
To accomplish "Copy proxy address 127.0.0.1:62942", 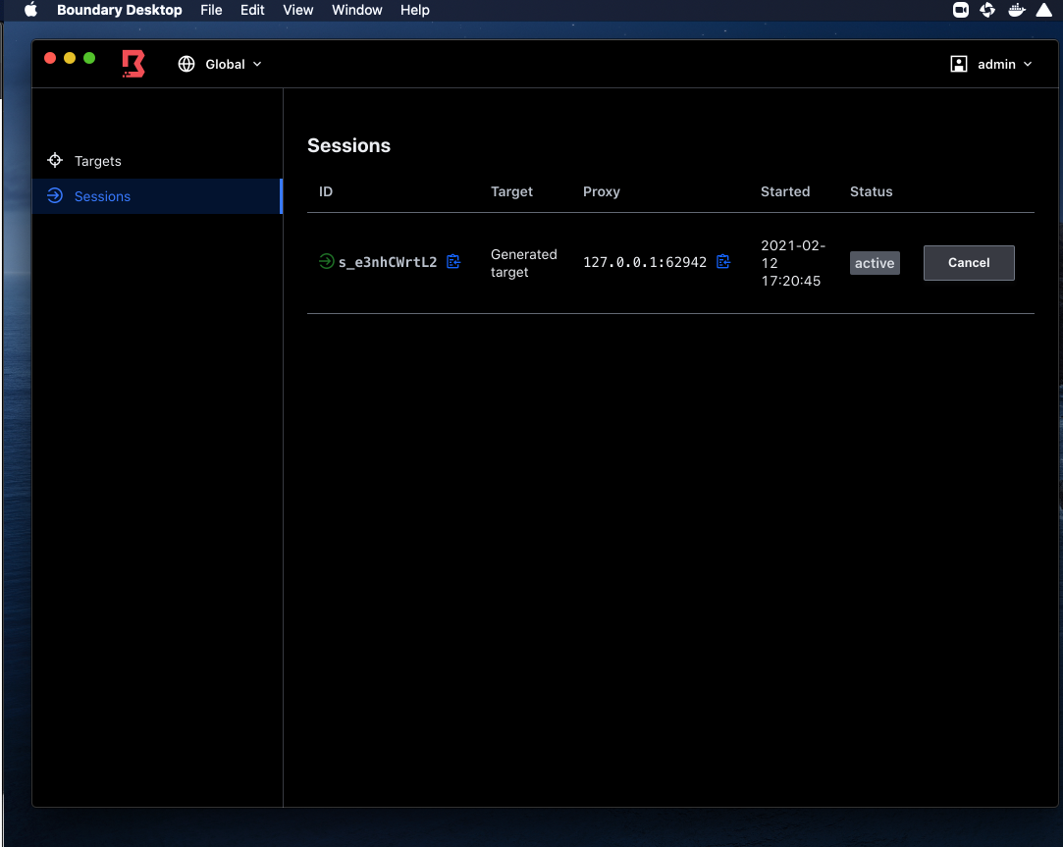I will point(723,262).
